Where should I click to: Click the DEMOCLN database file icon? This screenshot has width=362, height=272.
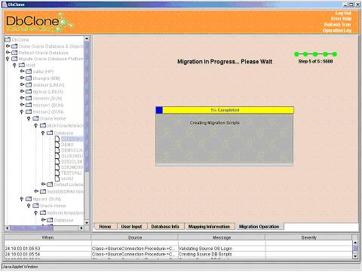click(x=57, y=150)
